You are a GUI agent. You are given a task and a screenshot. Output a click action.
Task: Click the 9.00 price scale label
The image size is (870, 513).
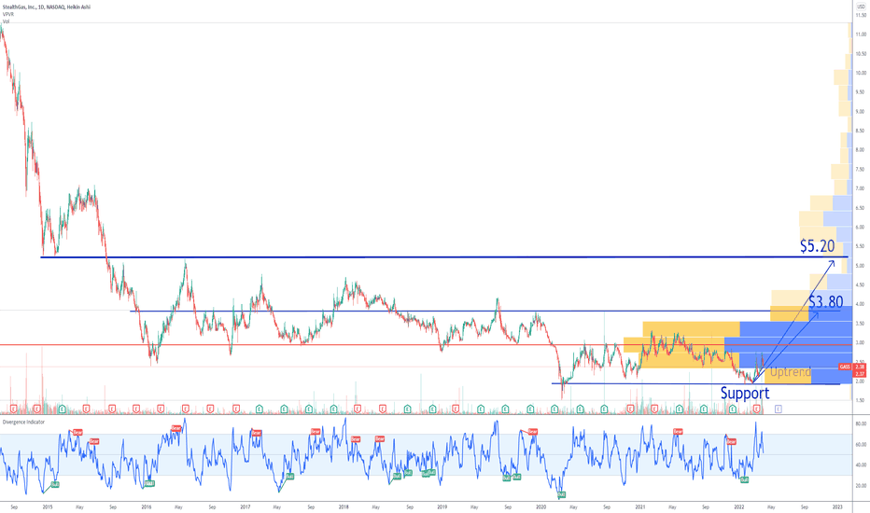coord(860,112)
